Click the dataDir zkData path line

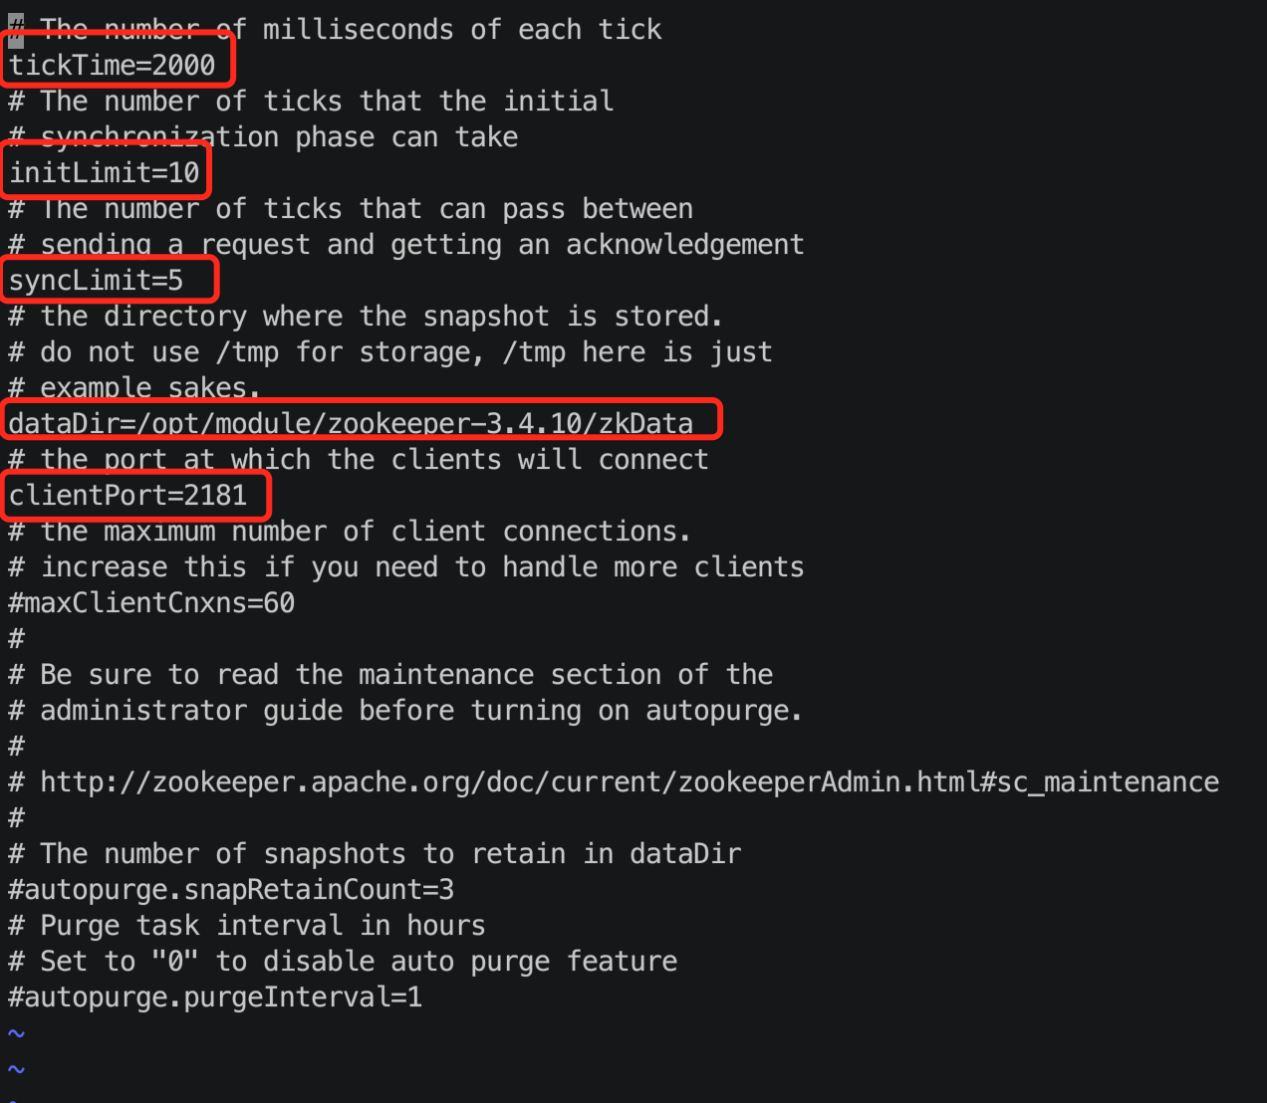click(351, 423)
